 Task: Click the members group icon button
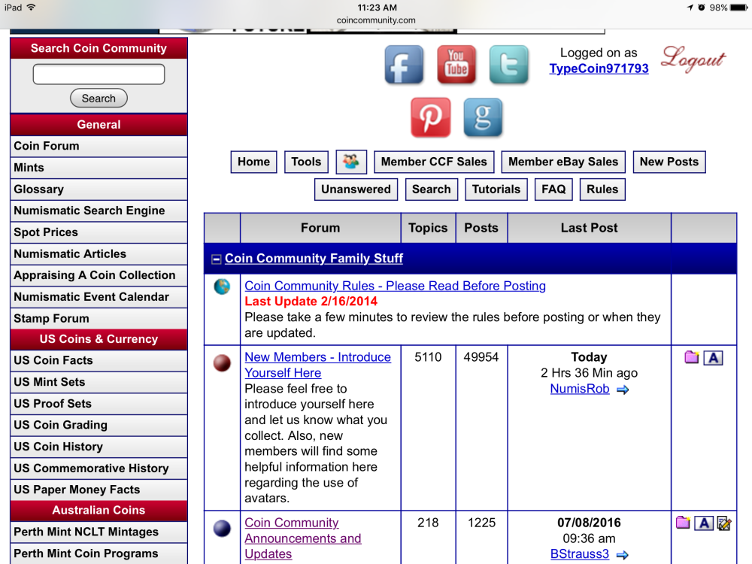[351, 162]
